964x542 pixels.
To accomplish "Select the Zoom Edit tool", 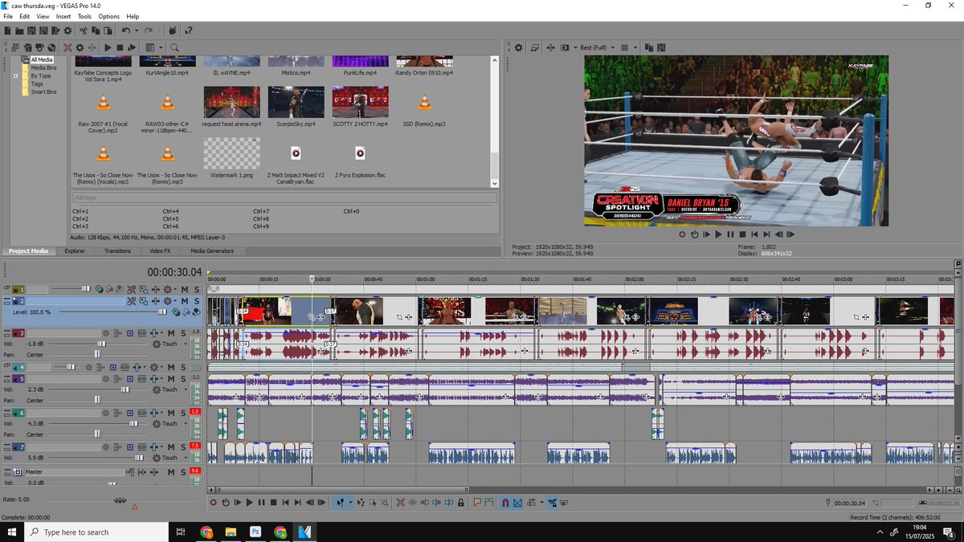I will (x=385, y=503).
